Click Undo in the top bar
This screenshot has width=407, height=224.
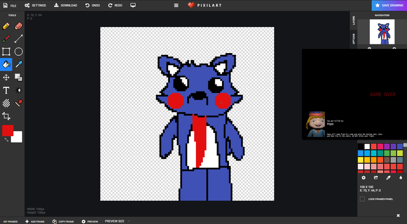tap(92, 5)
